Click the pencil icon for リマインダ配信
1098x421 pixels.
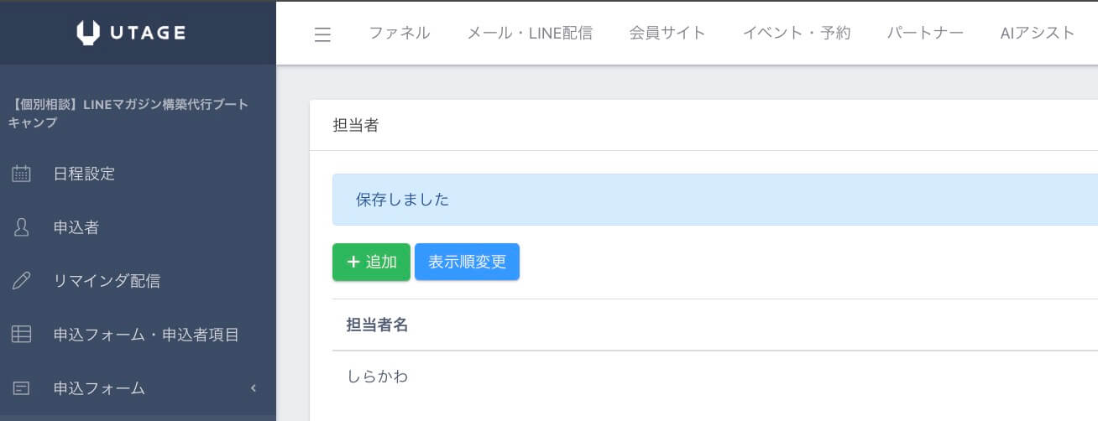click(21, 281)
